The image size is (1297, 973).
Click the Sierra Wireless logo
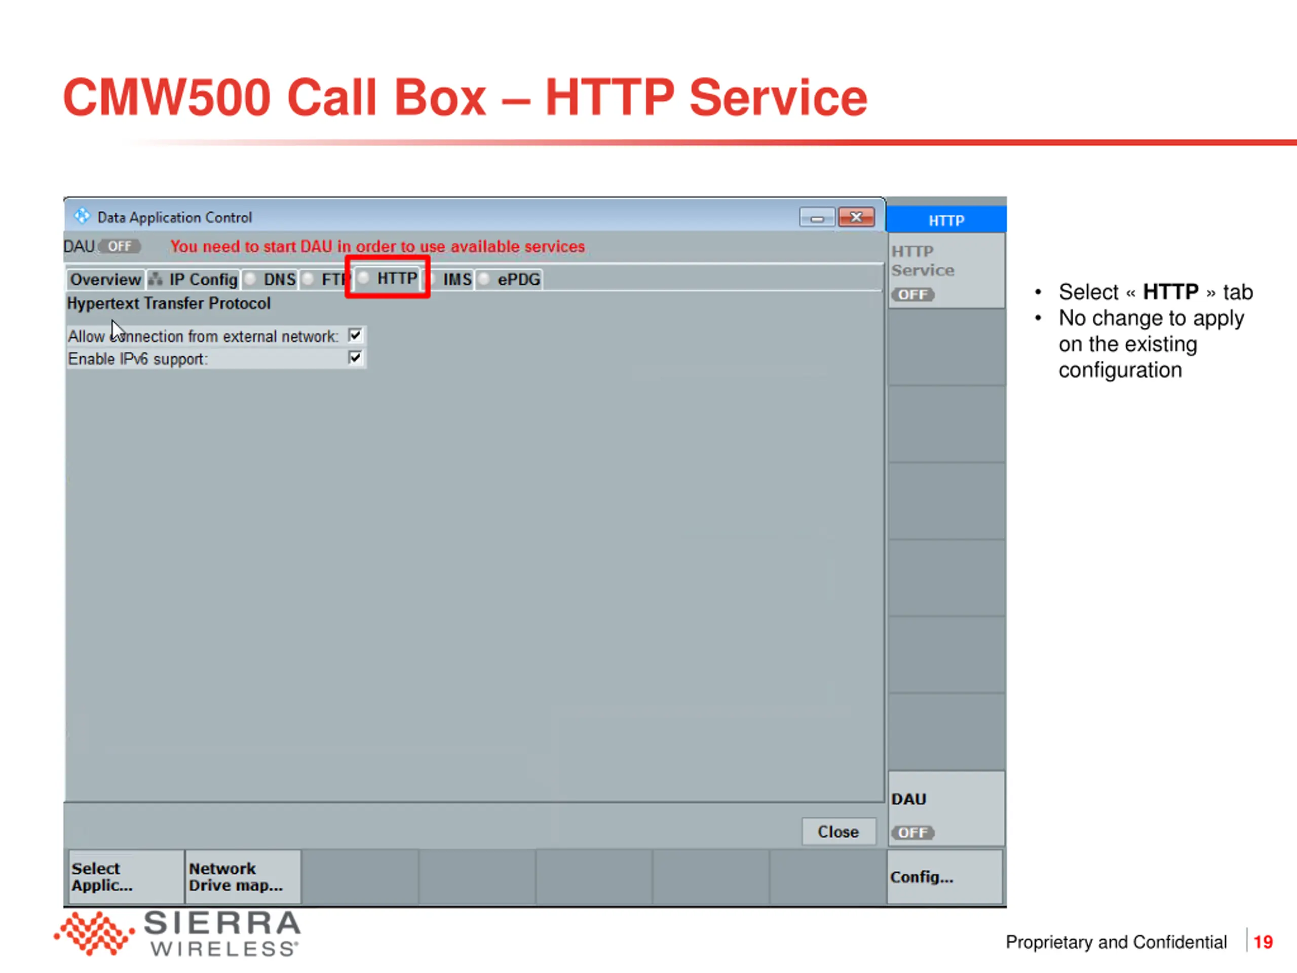coord(178,933)
